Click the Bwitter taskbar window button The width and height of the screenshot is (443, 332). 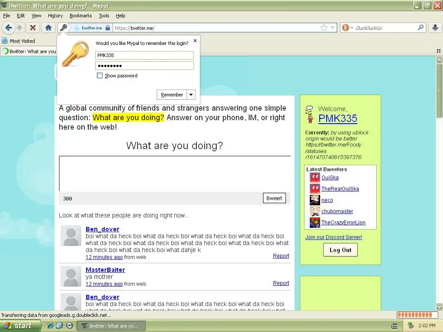pyautogui.click(x=112, y=326)
